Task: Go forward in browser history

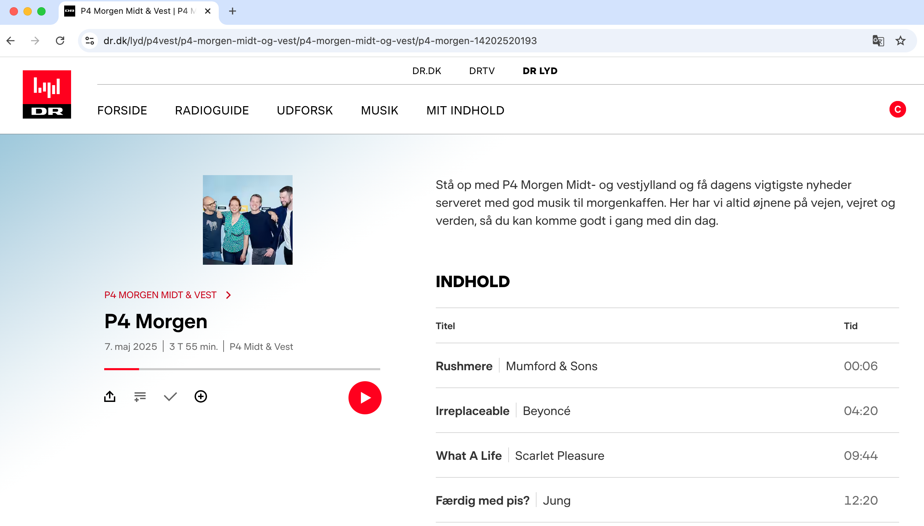Action: click(x=35, y=41)
